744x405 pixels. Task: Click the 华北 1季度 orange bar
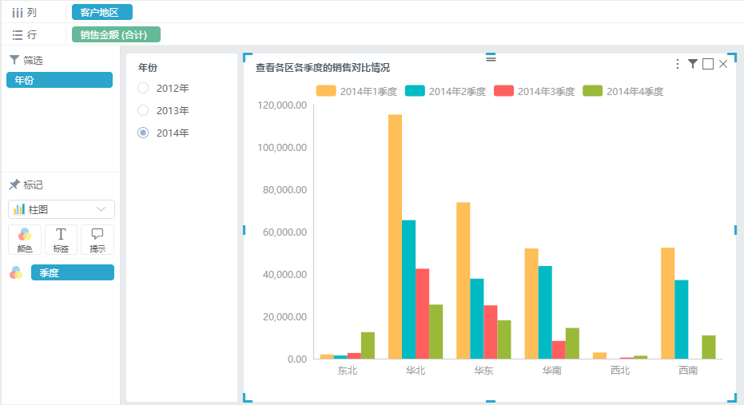click(x=396, y=236)
